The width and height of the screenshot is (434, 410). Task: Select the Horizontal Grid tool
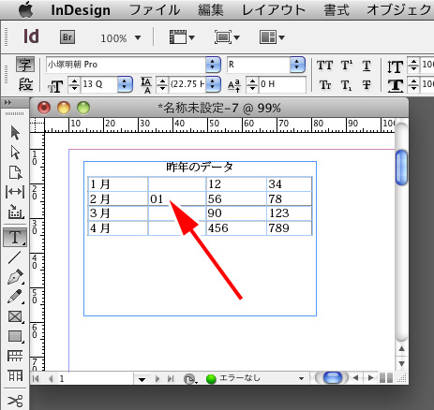15,356
